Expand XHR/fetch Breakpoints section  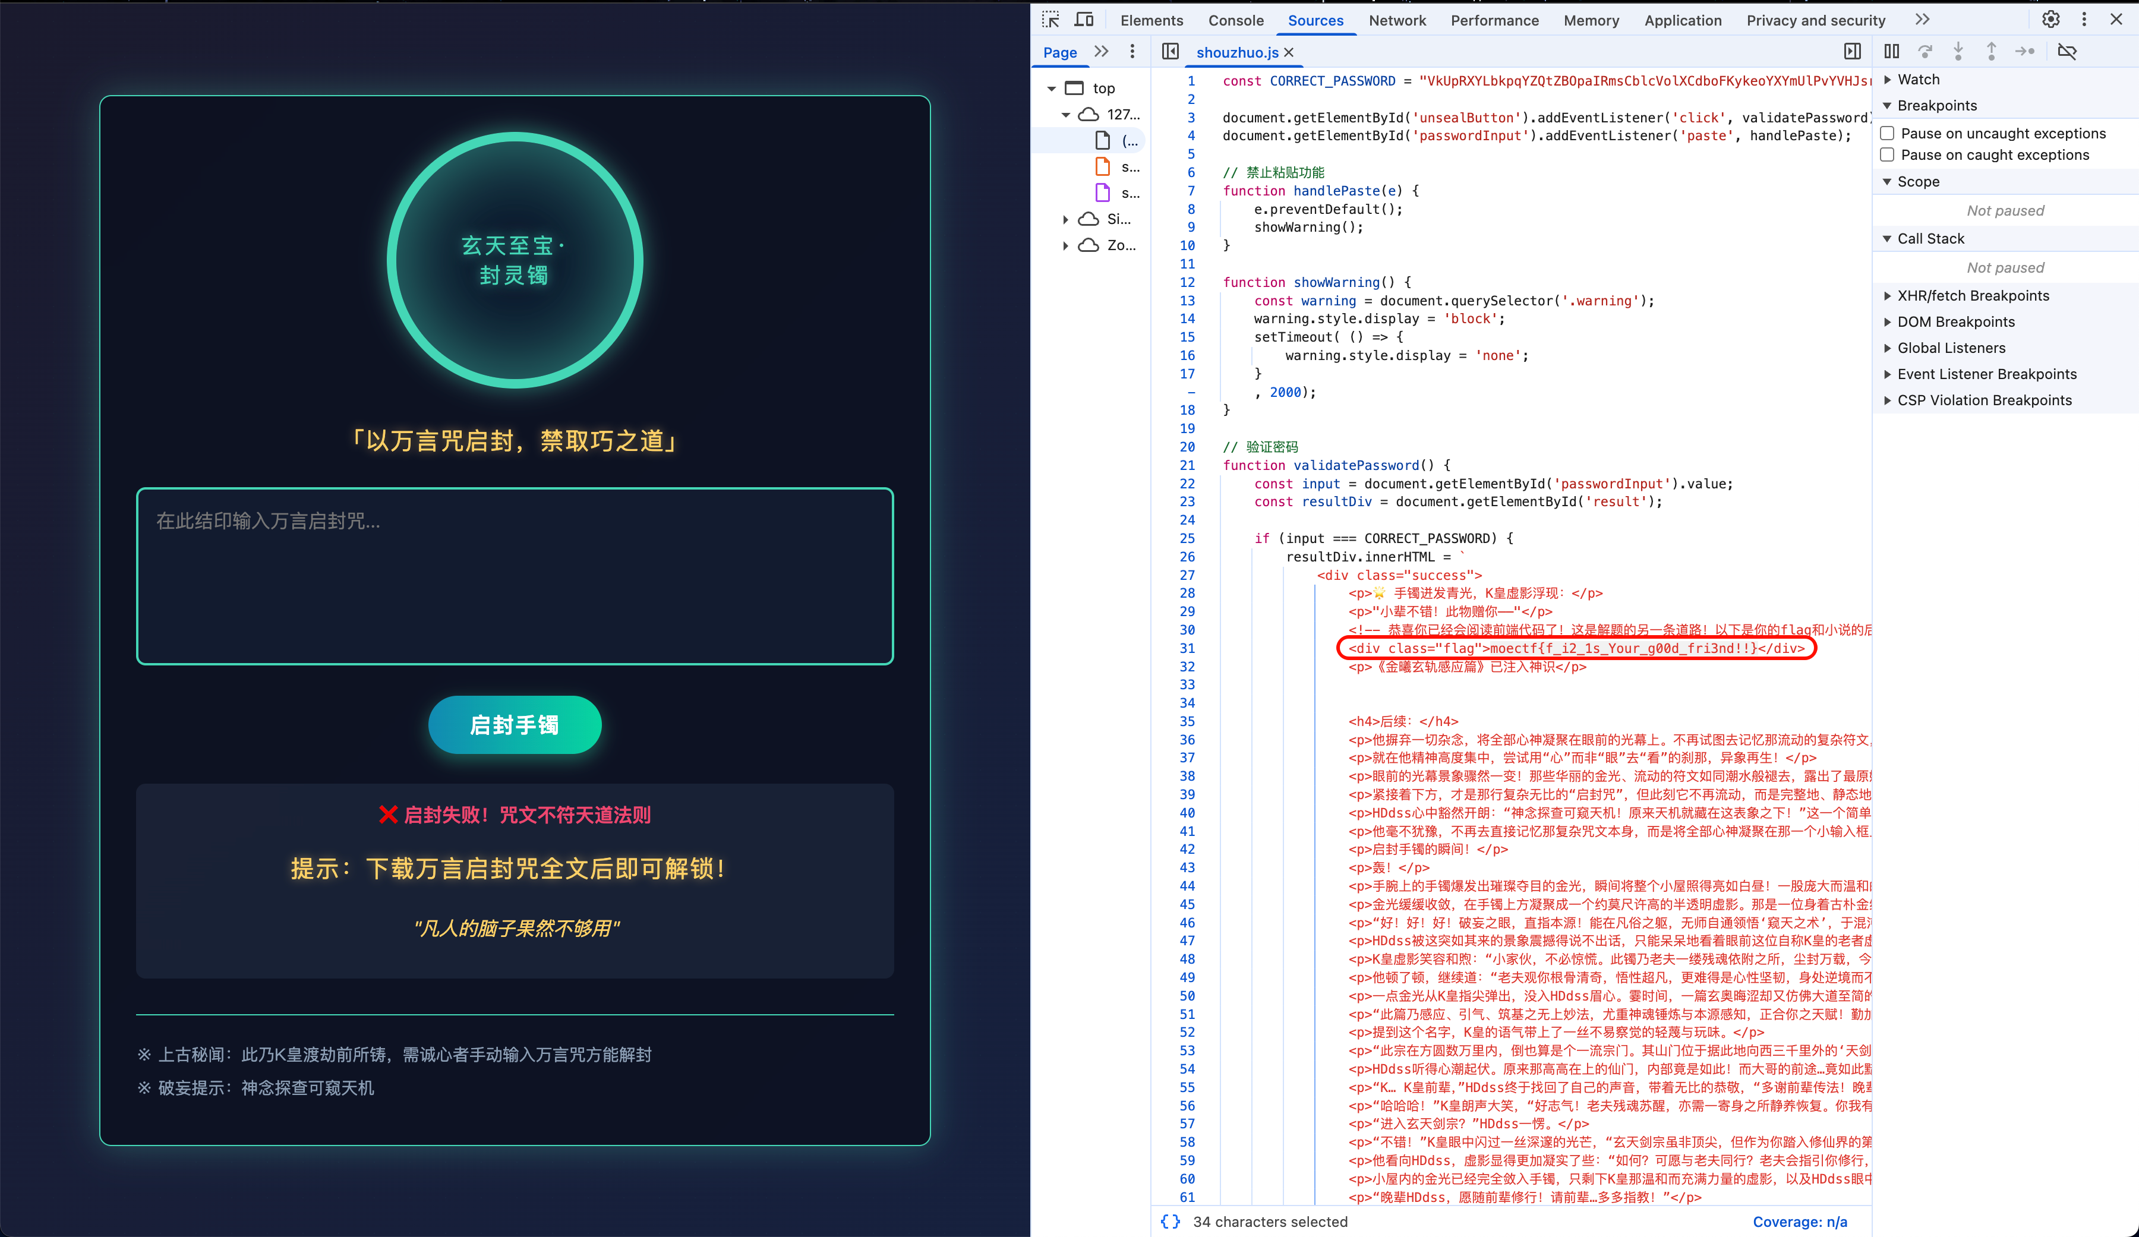click(x=1973, y=295)
